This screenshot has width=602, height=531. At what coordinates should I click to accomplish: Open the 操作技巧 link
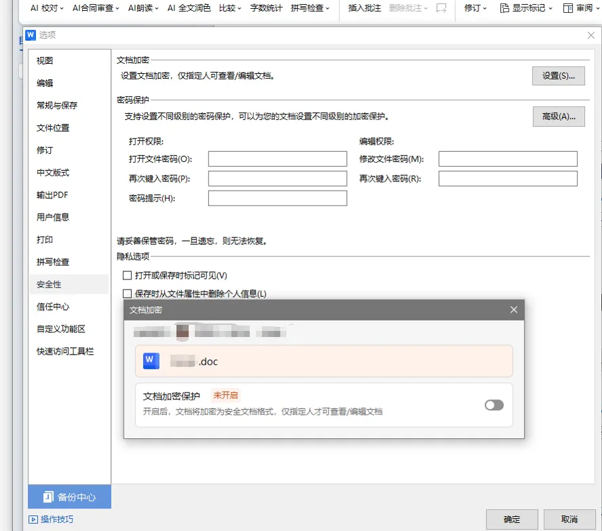(x=51, y=519)
